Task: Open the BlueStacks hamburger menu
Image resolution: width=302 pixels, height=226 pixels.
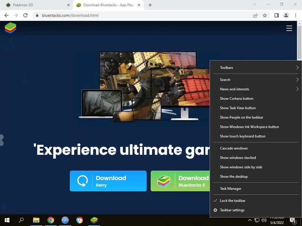Action: point(289,28)
